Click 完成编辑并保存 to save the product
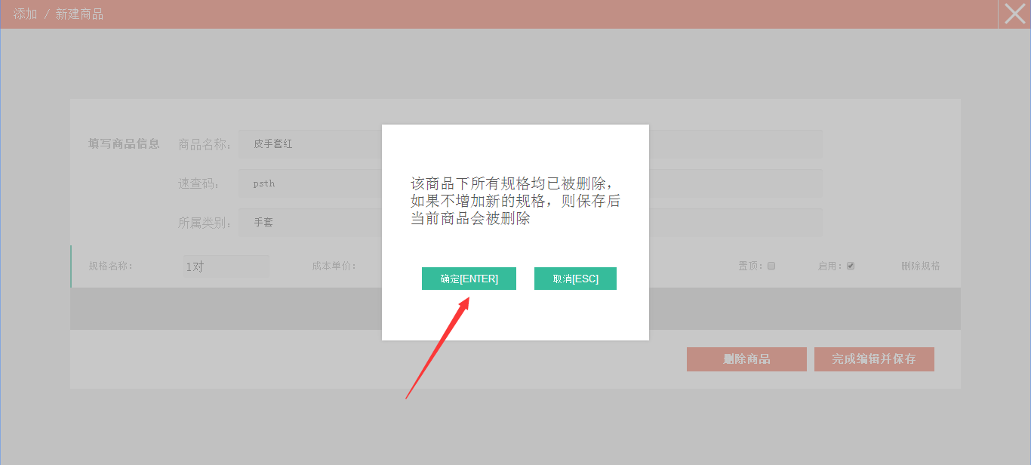This screenshot has height=465, width=1031. point(874,359)
